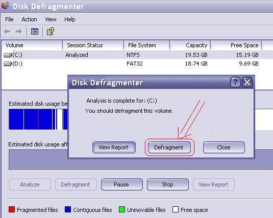
Task: Click the Stop button
Action: [x=168, y=184]
